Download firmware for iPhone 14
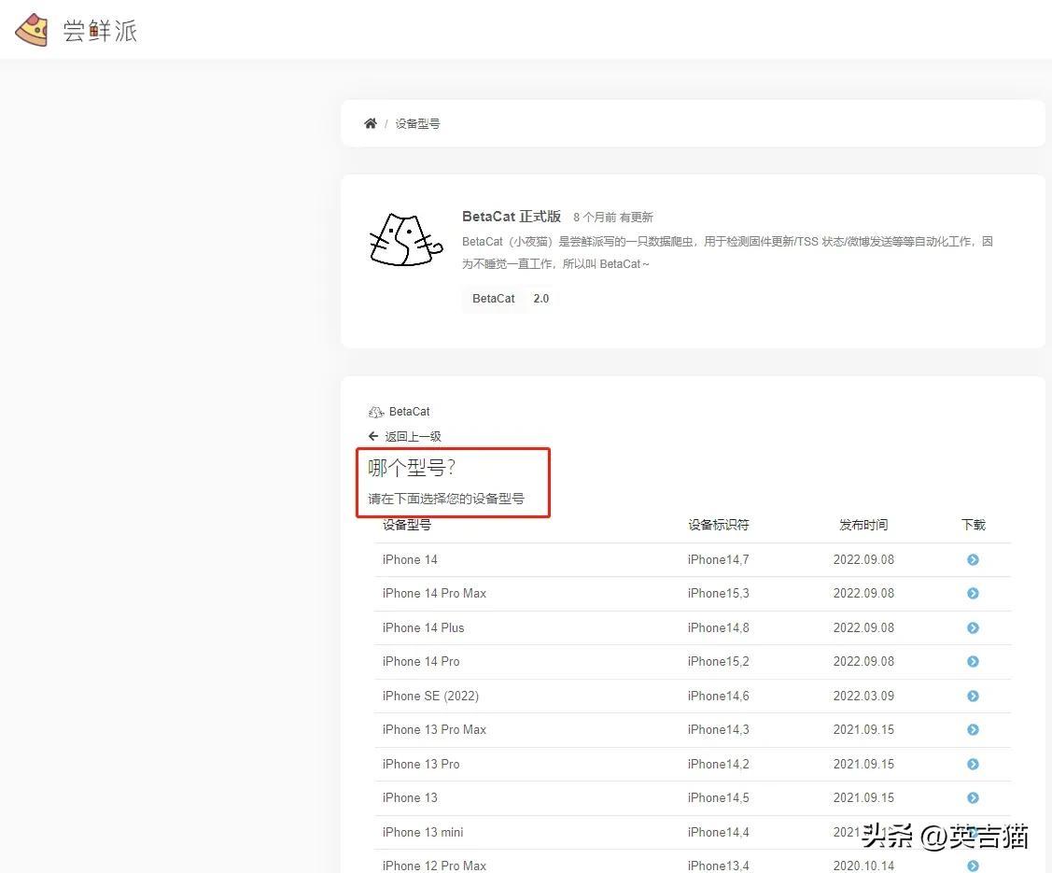 972,559
